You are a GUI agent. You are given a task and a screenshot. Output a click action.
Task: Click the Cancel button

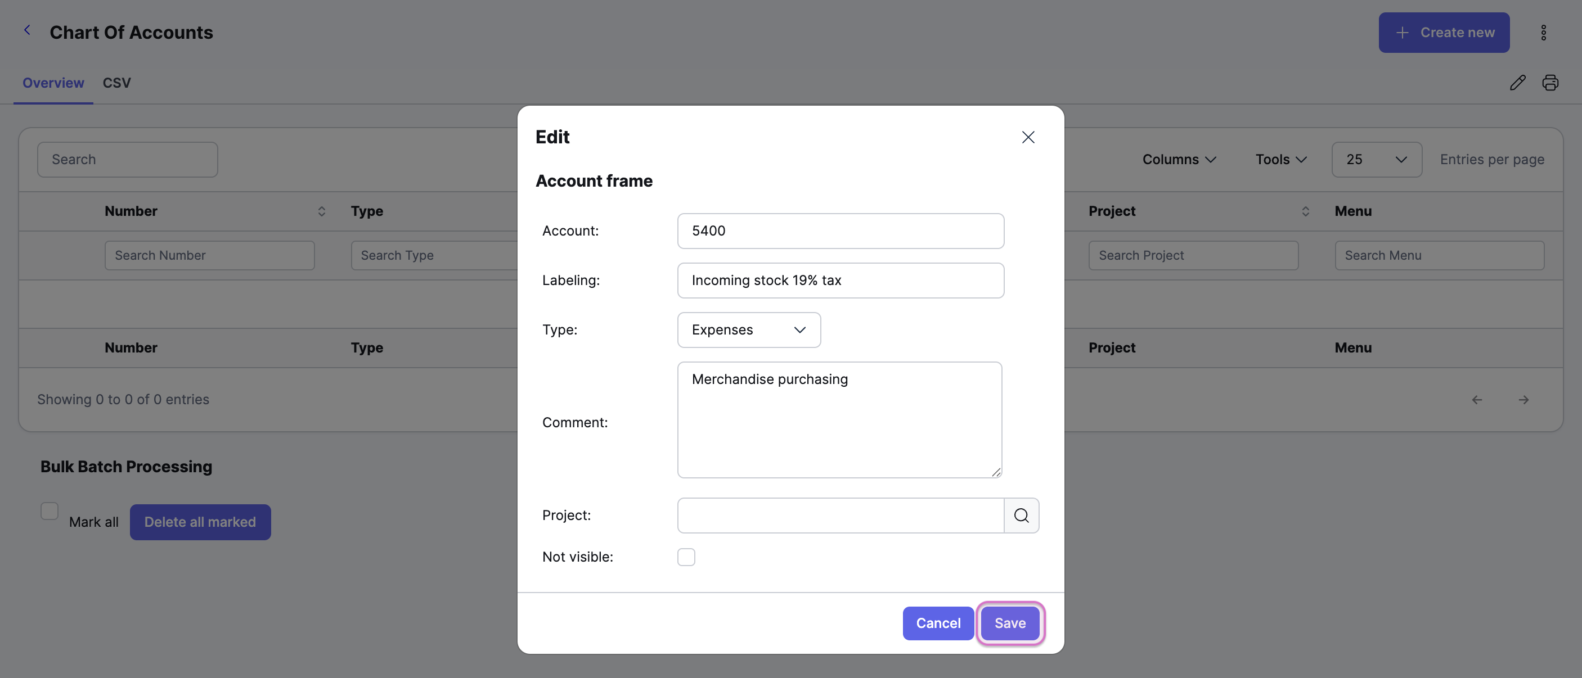[938, 623]
